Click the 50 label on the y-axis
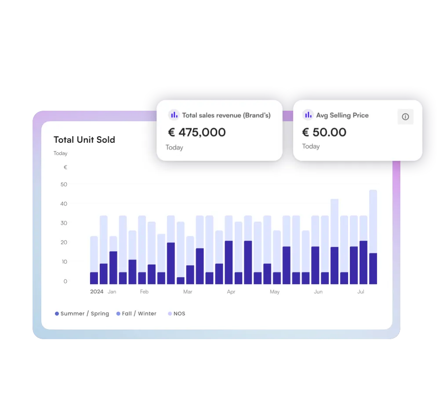The width and height of the screenshot is (443, 420). [x=63, y=184]
